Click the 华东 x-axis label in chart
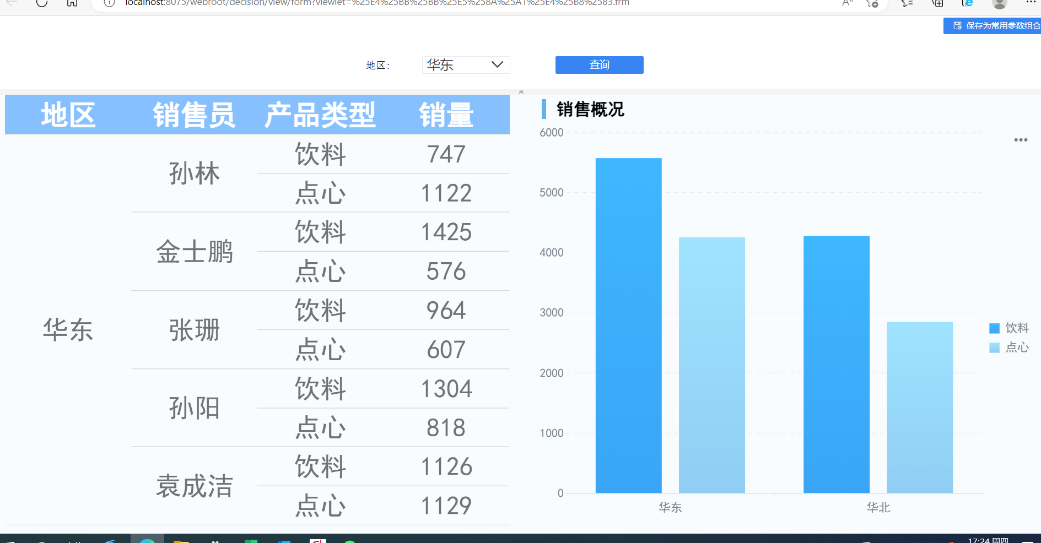 pyautogui.click(x=670, y=507)
